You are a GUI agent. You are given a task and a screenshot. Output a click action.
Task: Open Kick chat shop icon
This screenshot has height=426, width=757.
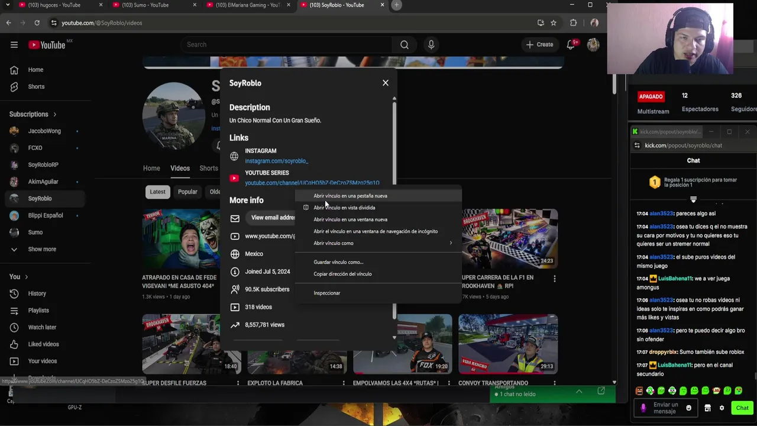(x=707, y=408)
